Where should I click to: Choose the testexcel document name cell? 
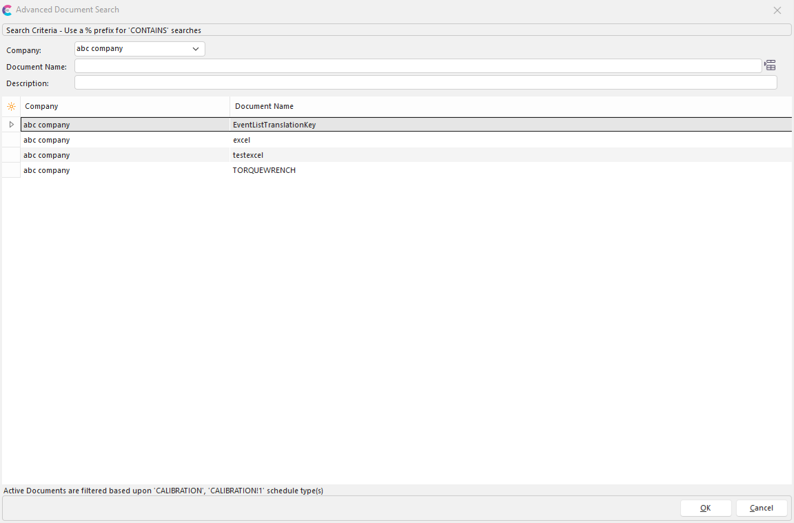[248, 155]
